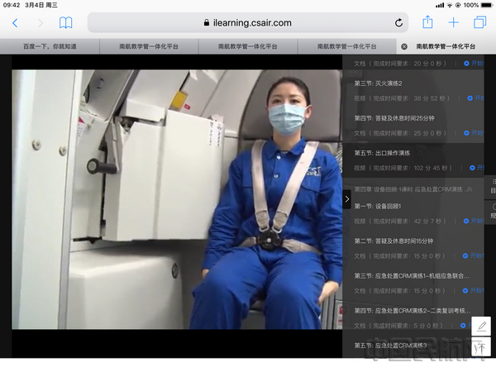
Task: Click the pencil edit floating button
Action: point(481,327)
